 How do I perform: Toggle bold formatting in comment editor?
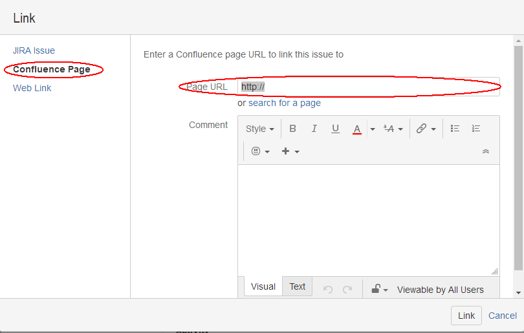[292, 129]
